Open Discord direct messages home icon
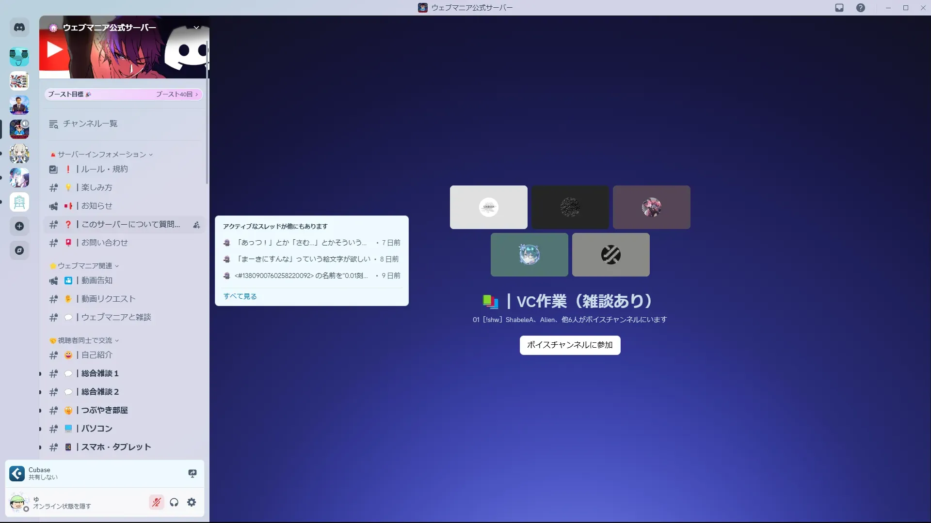 (19, 28)
